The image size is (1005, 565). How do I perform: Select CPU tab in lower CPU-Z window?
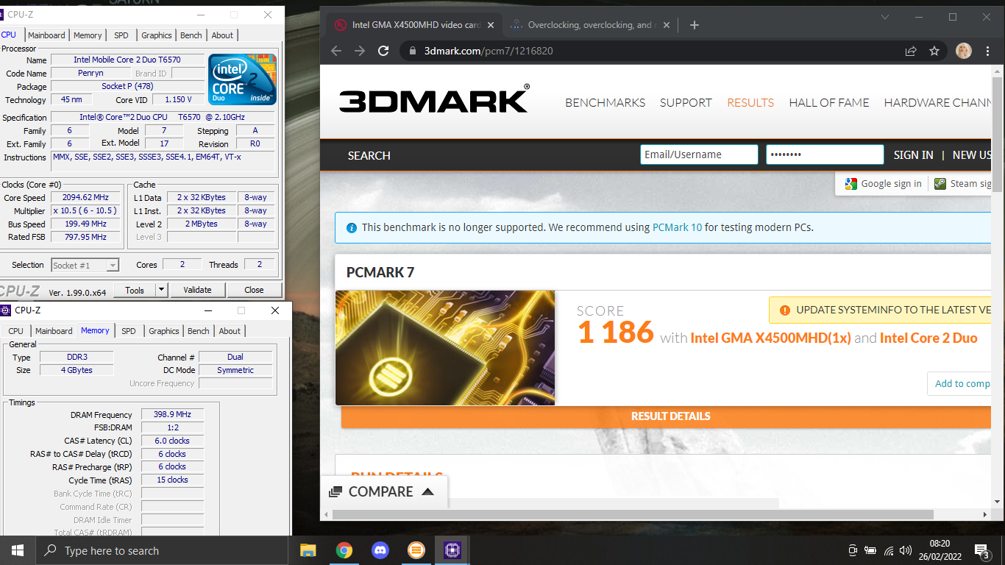15,331
